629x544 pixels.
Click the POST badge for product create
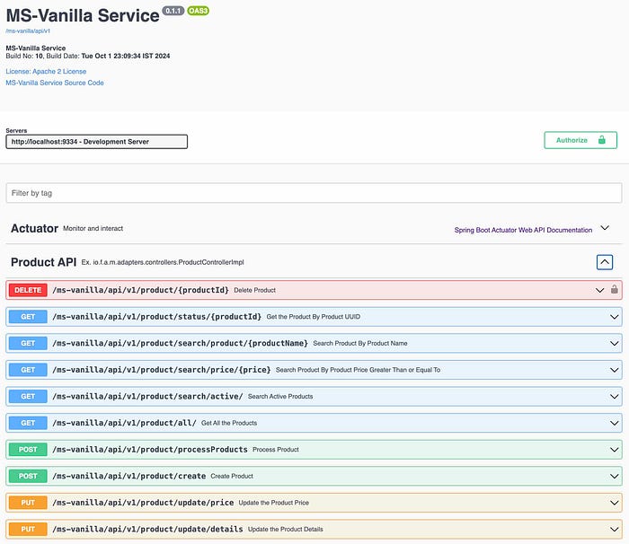(x=28, y=476)
